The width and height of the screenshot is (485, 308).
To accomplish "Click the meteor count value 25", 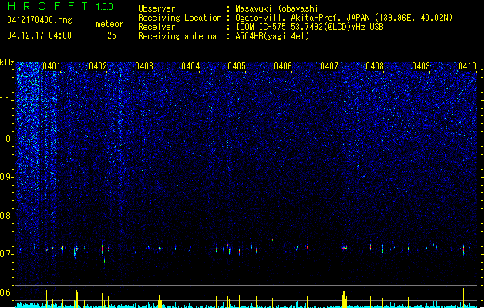I will [x=112, y=35].
